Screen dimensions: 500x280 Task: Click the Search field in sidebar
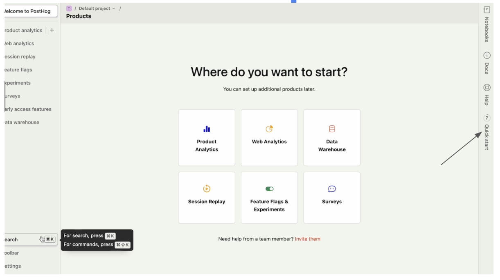click(x=31, y=240)
